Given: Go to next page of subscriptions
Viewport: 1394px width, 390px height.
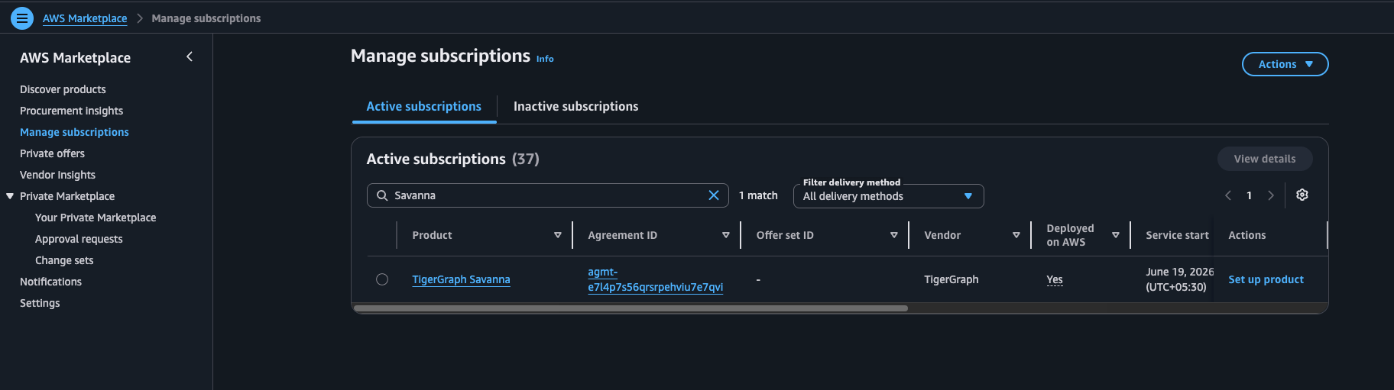Looking at the screenshot, I should [1271, 195].
